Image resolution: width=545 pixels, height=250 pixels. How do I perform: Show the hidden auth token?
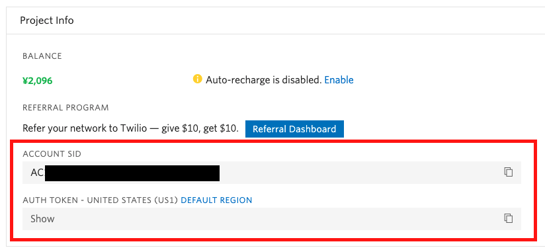pyautogui.click(x=42, y=219)
